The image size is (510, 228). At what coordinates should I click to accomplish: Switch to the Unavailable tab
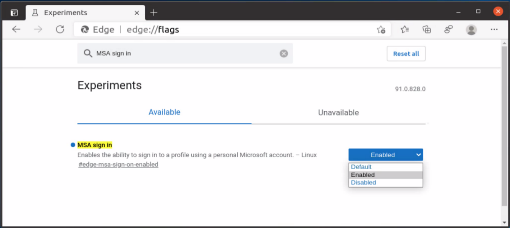coord(338,112)
